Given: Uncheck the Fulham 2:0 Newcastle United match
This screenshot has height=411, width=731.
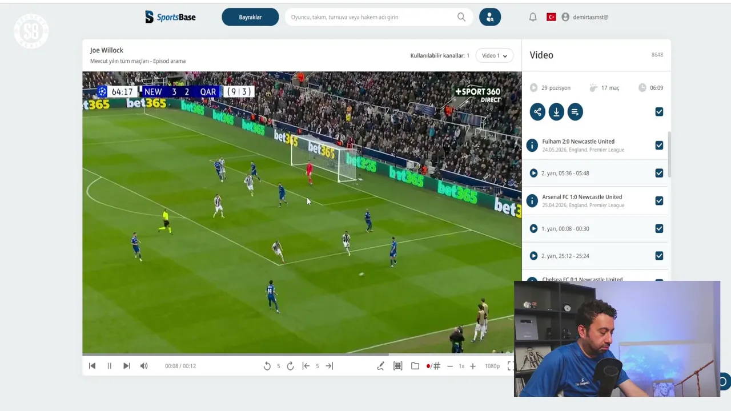Looking at the screenshot, I should coord(659,146).
